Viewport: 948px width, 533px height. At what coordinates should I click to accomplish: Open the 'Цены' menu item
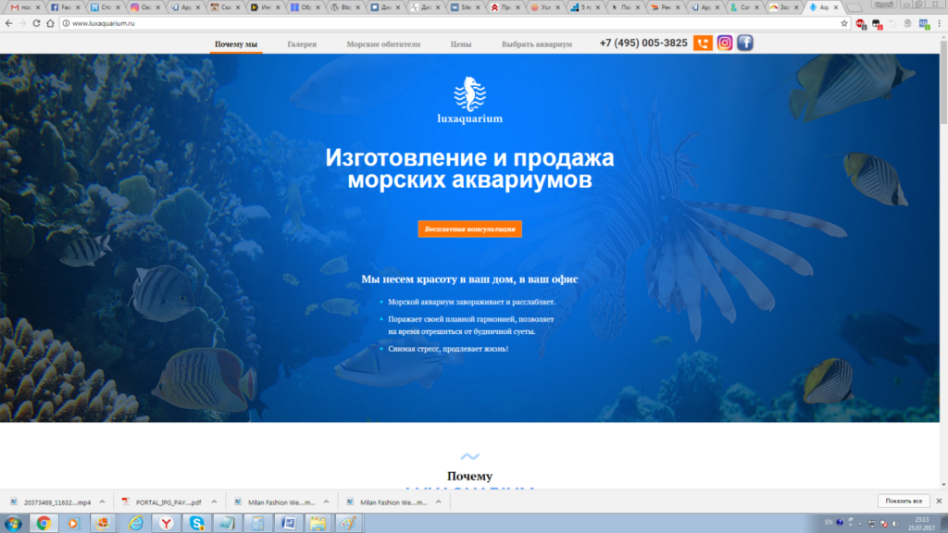click(x=461, y=44)
